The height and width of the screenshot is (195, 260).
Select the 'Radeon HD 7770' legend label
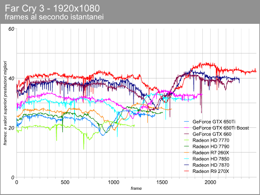point(211,140)
